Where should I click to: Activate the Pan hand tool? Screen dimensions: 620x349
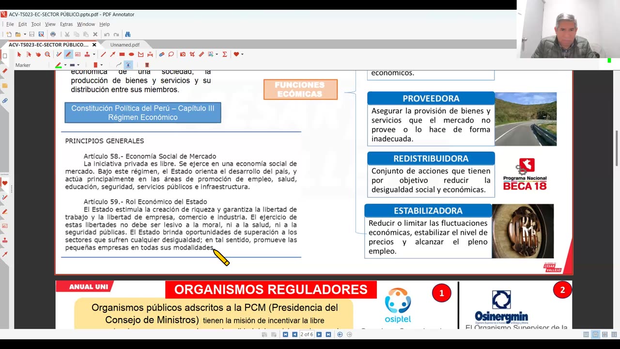tap(38, 54)
